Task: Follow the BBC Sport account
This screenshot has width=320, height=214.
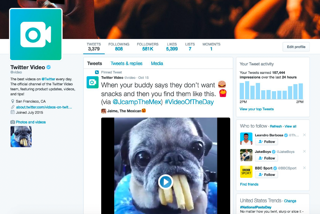Action: pos(266,175)
